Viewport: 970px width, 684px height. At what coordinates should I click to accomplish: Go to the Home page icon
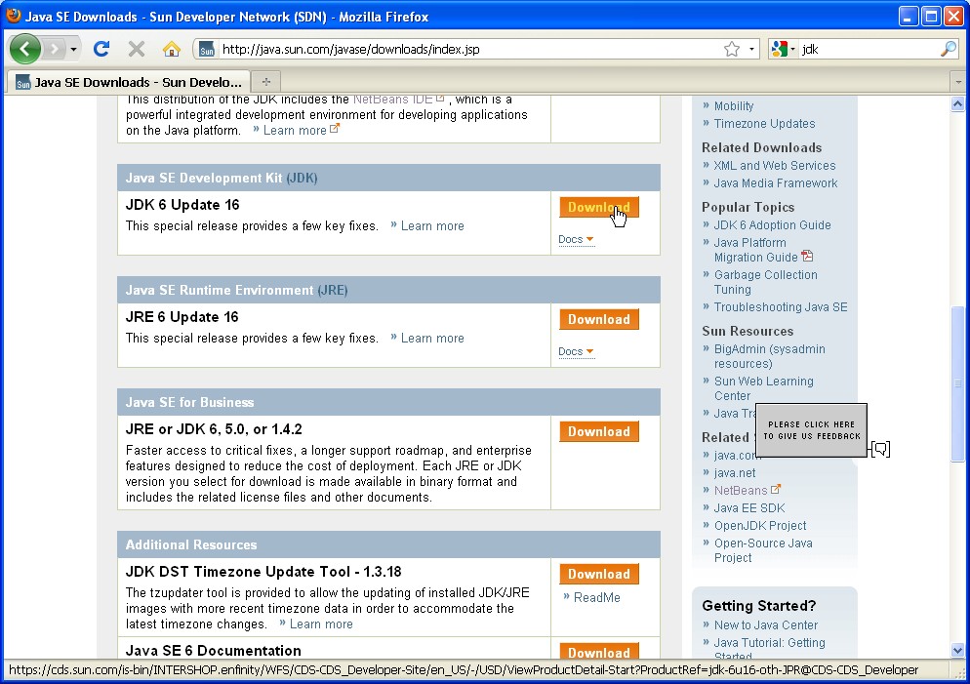(172, 49)
